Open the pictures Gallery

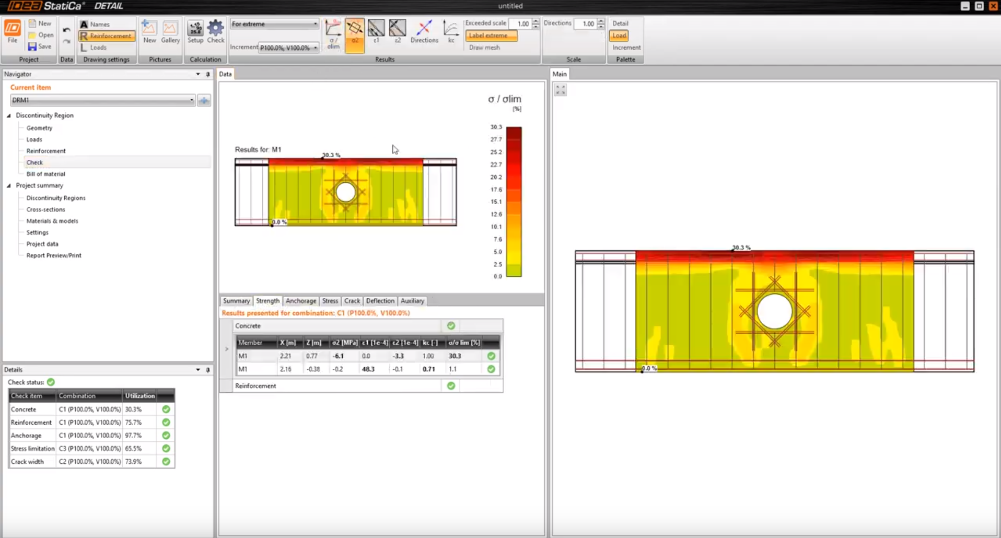click(170, 32)
